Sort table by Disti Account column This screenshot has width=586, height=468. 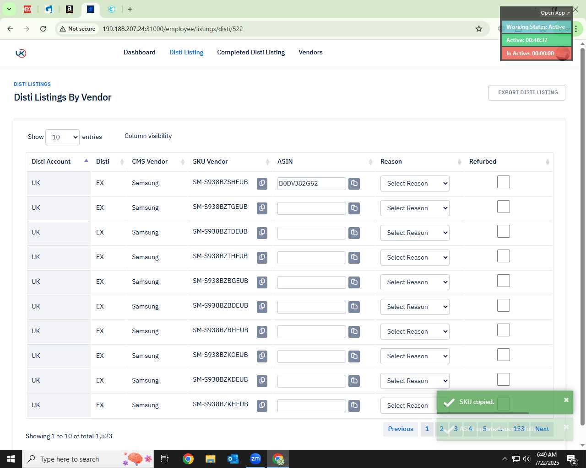[59, 161]
